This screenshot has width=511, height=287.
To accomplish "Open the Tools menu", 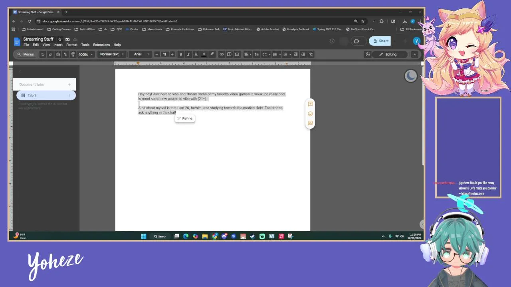I will (85, 45).
